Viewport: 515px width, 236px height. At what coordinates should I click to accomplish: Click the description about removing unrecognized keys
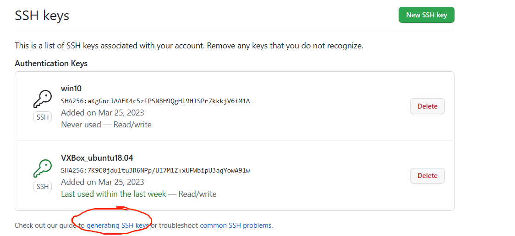tap(189, 46)
